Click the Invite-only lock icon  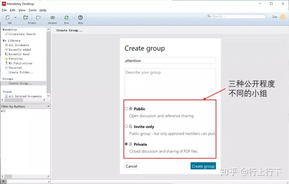131,126
